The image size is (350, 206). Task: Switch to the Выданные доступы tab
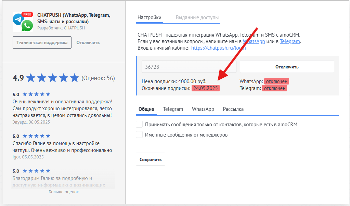[x=197, y=17]
